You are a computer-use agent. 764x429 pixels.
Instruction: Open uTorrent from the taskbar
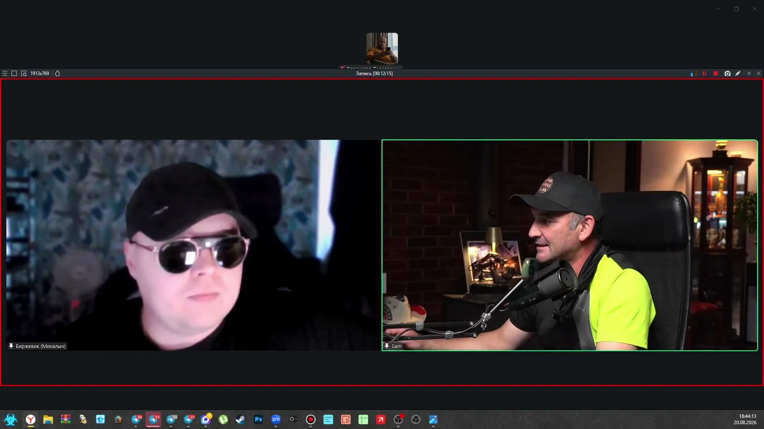pyautogui.click(x=223, y=419)
